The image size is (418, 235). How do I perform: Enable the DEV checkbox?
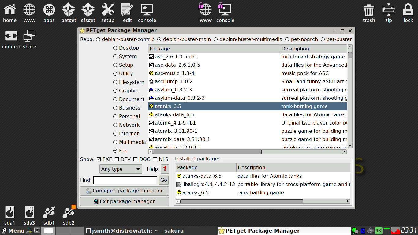tap(122, 159)
